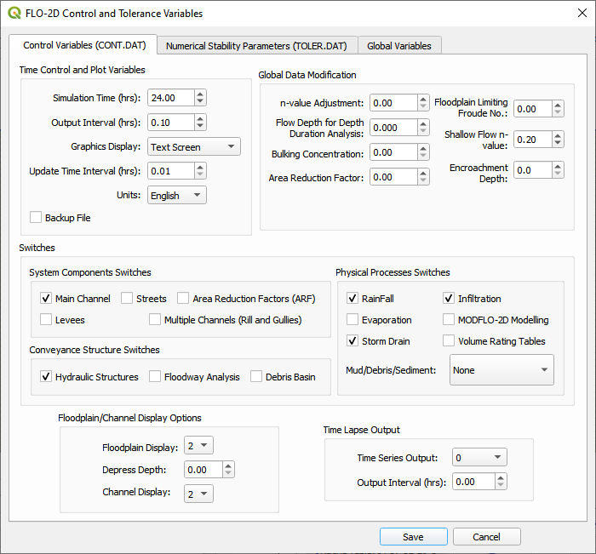Enable Area Reduction Factors (ARF) checkbox

tap(183, 299)
